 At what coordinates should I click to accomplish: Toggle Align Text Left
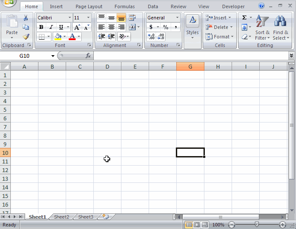(x=102, y=27)
